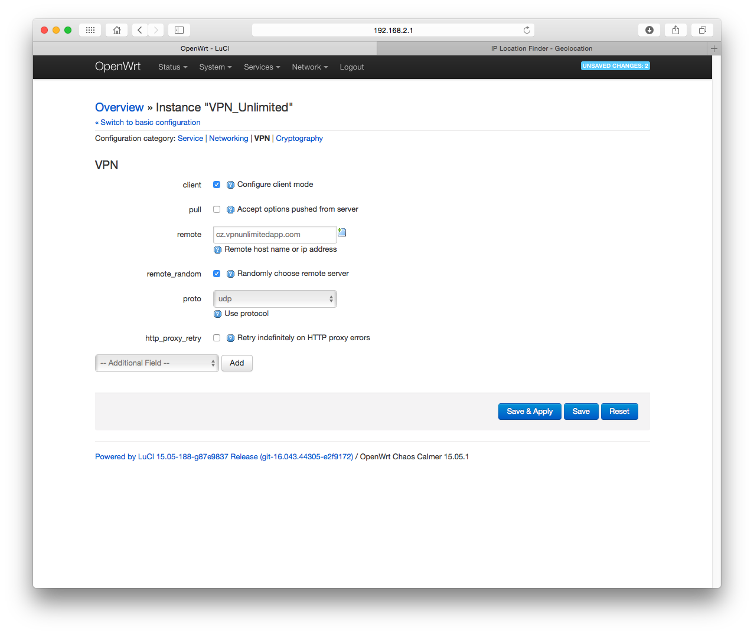Click help icon beside Remote host name
This screenshot has height=635, width=754.
pos(217,249)
